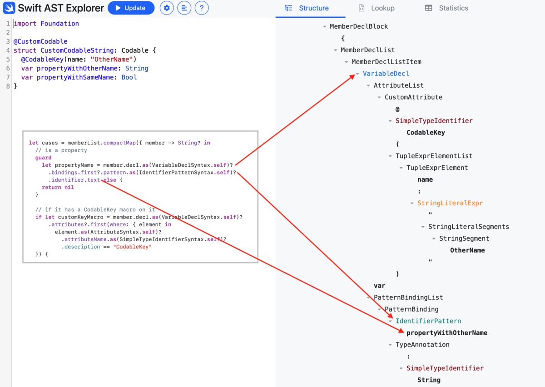Collapse the MemberDeclBlock node
The height and width of the screenshot is (387, 545).
[x=325, y=27]
